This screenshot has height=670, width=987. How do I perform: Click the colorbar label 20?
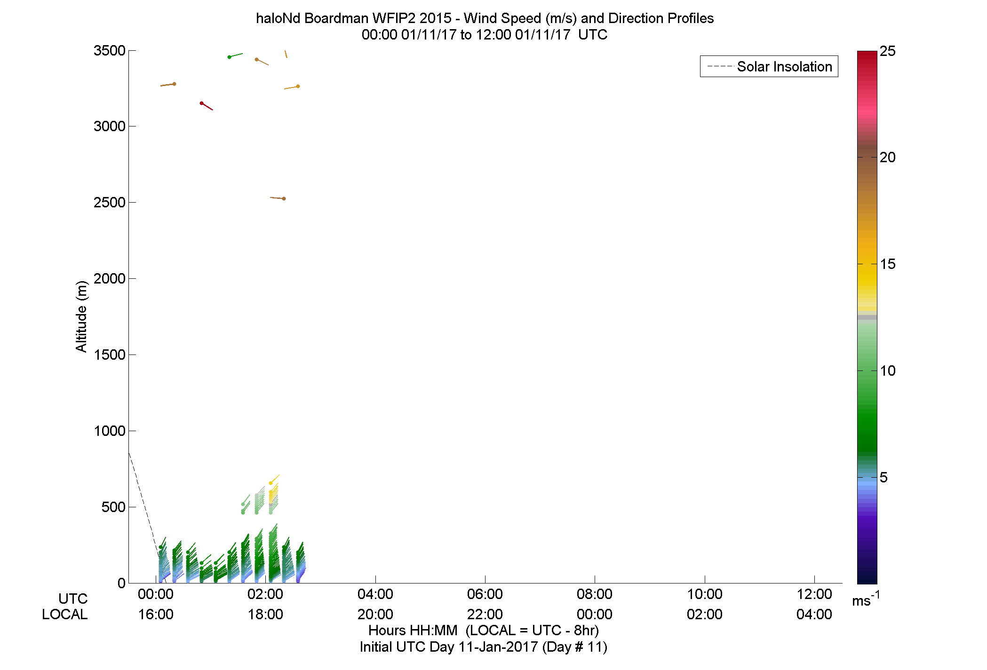pyautogui.click(x=887, y=158)
